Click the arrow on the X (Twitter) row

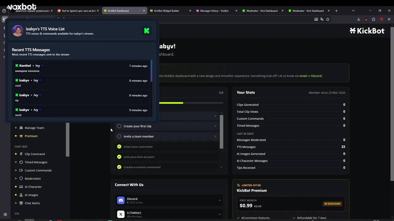[x=219, y=214]
